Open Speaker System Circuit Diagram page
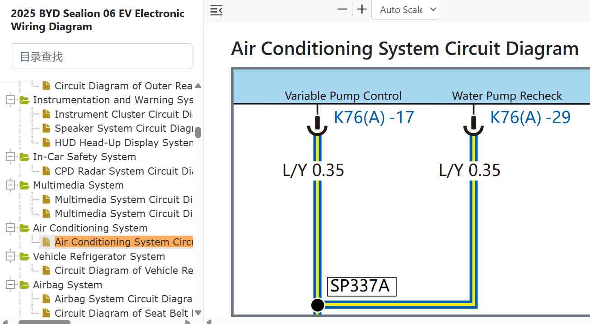This screenshot has height=324, width=590. 124,128
